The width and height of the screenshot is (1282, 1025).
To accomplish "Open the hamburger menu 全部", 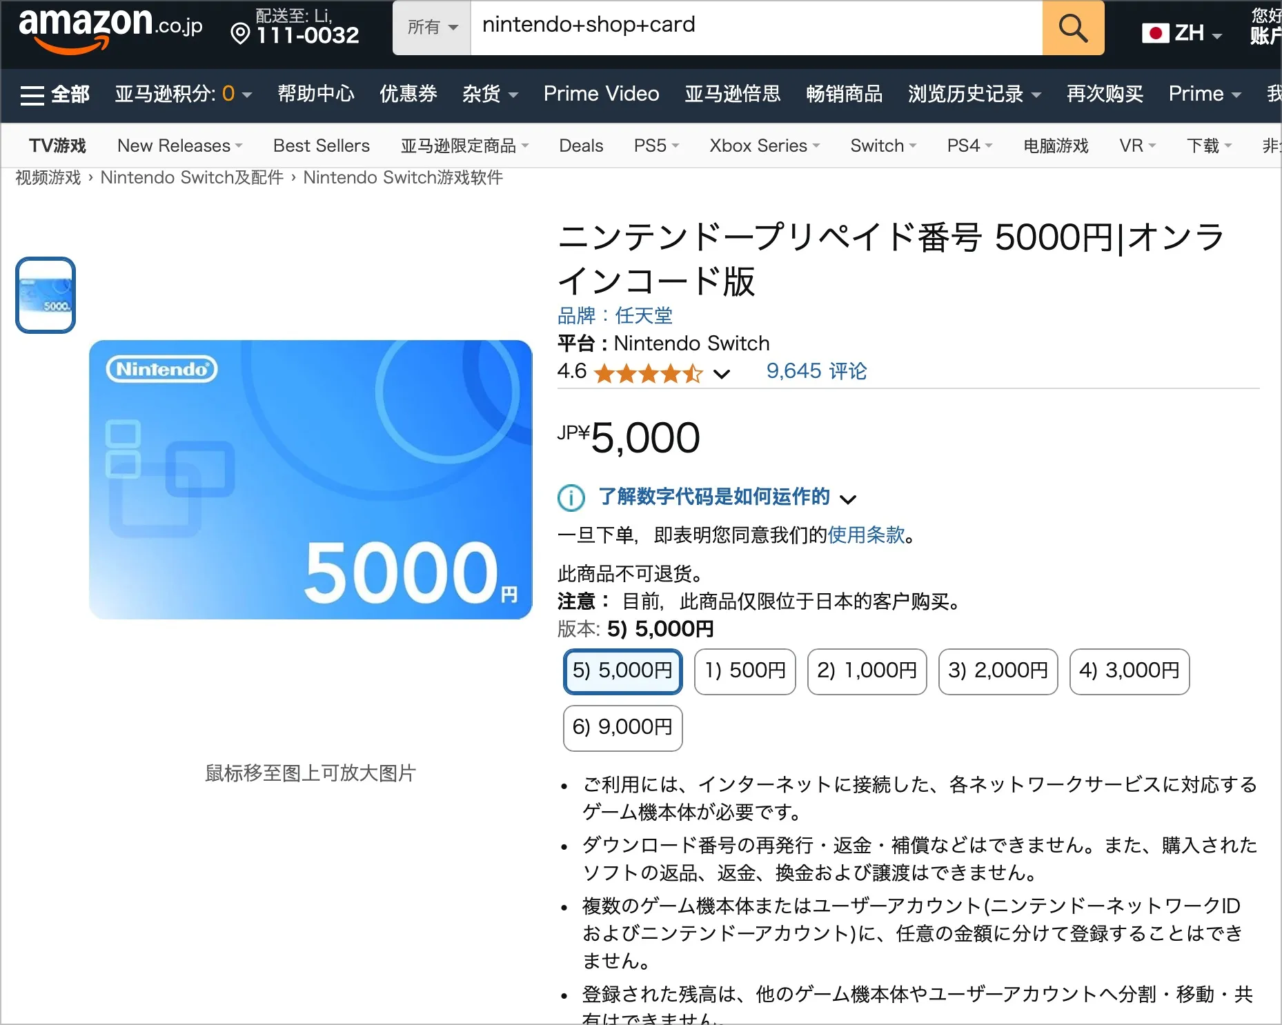I will pos(55,94).
